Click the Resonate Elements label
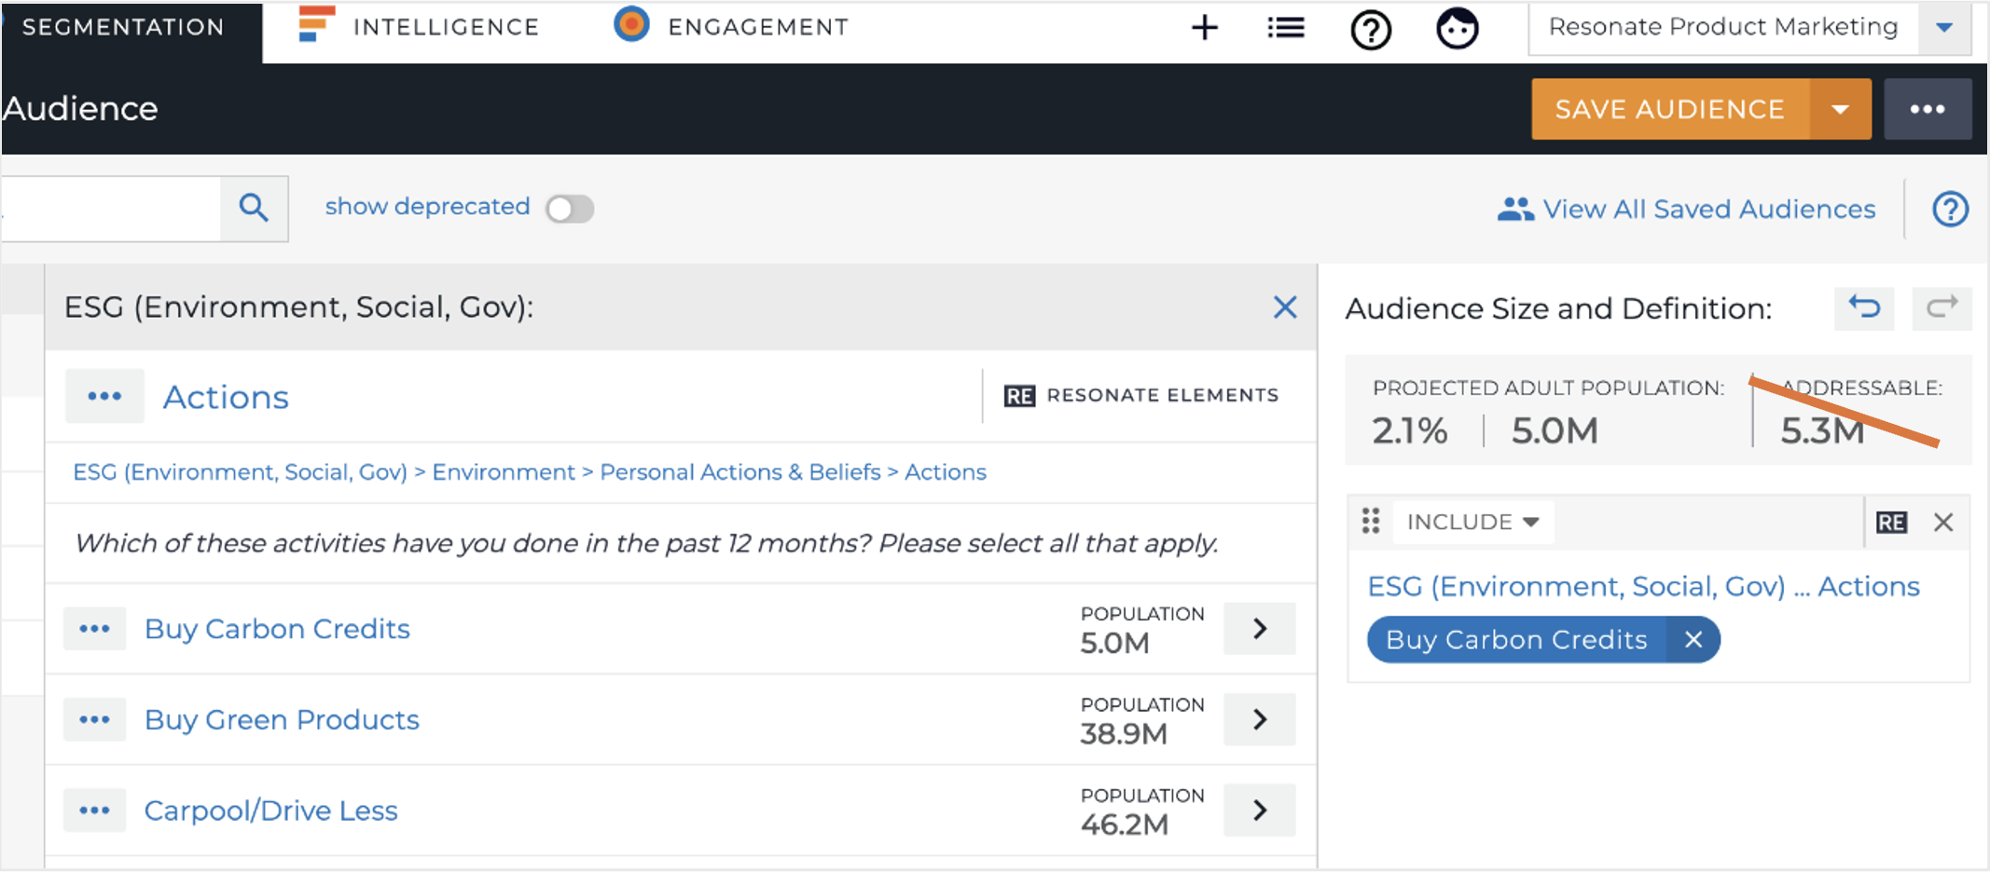1990x872 pixels. pos(1162,396)
